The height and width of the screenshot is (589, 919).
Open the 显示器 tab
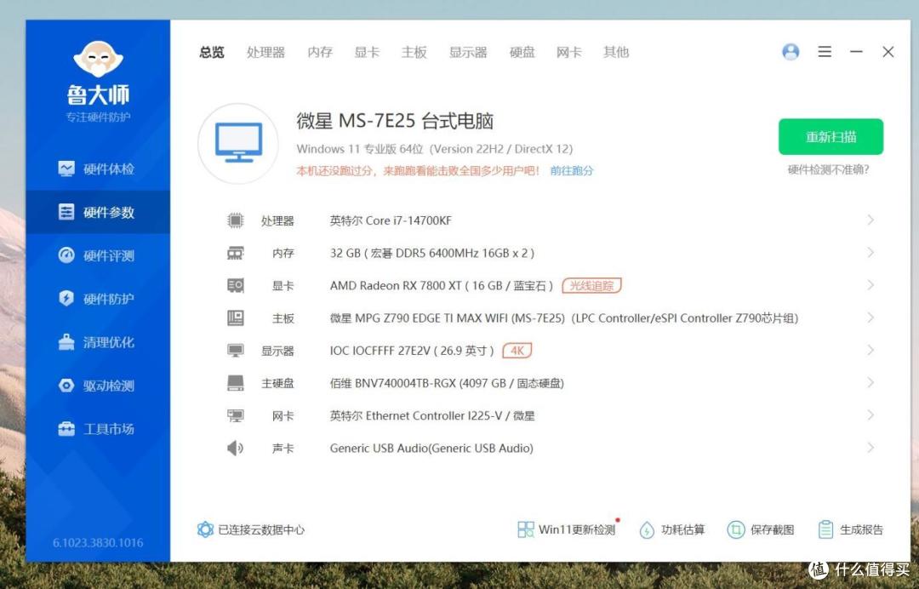468,52
